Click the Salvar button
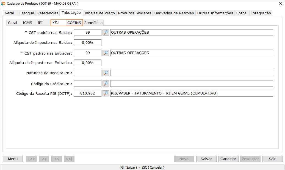 click(x=206, y=159)
